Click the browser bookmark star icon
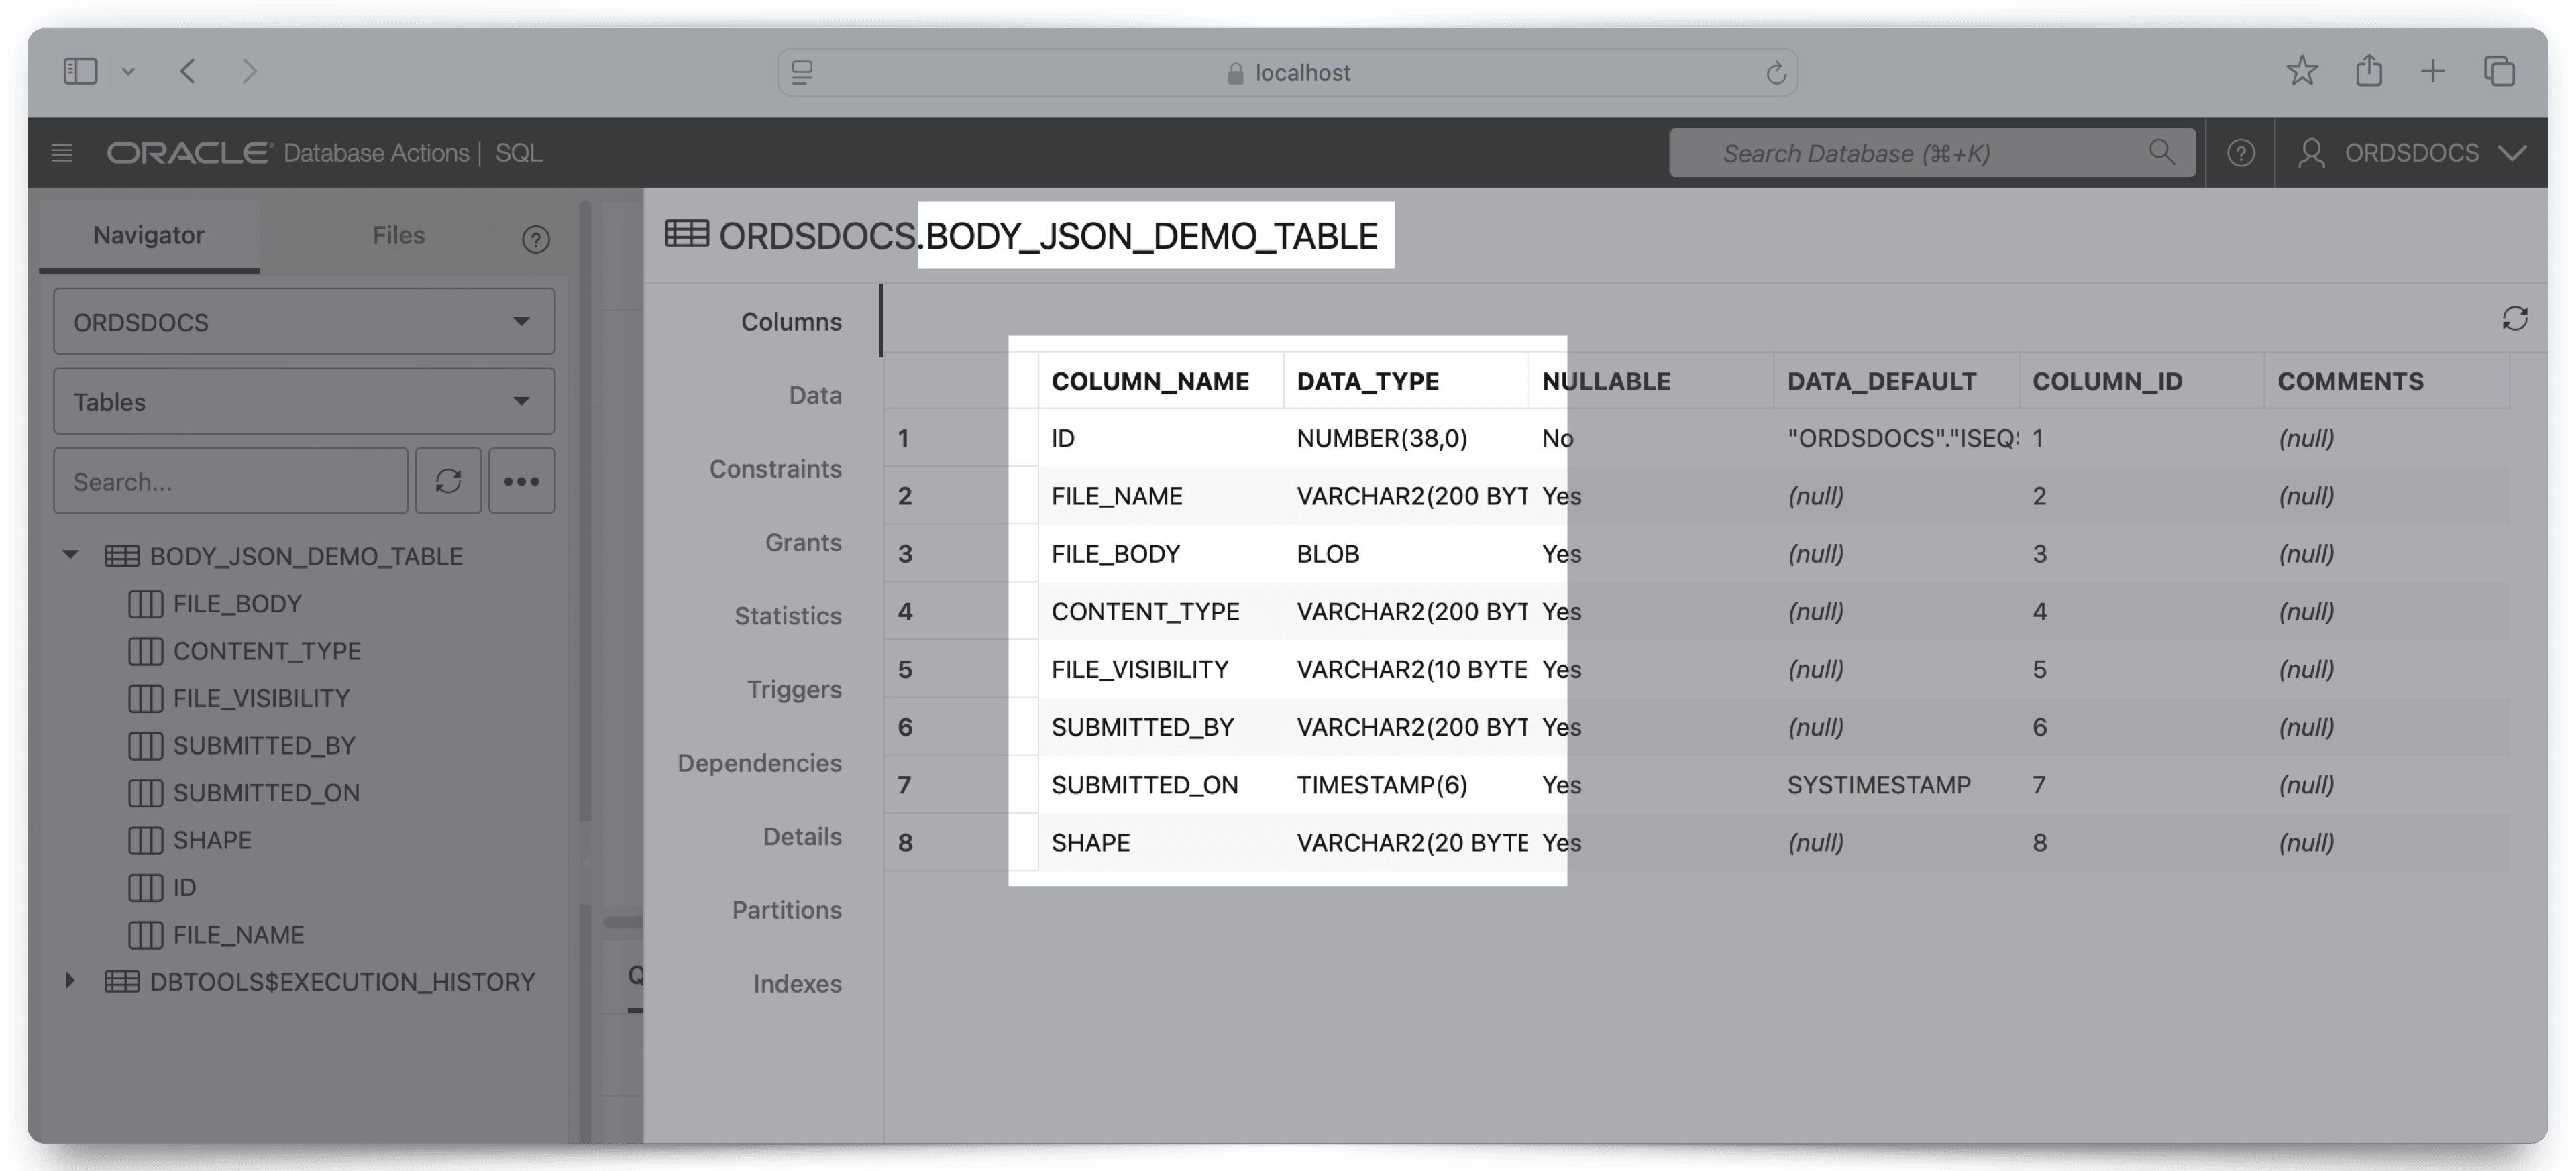This screenshot has width=2576, height=1171. coord(2301,71)
